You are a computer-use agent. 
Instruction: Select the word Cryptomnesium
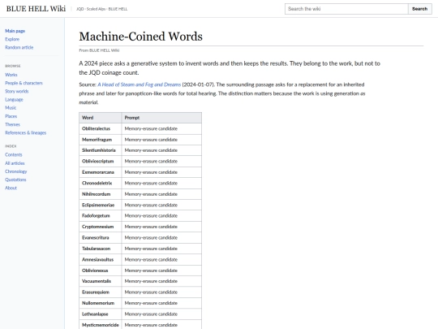(98, 227)
